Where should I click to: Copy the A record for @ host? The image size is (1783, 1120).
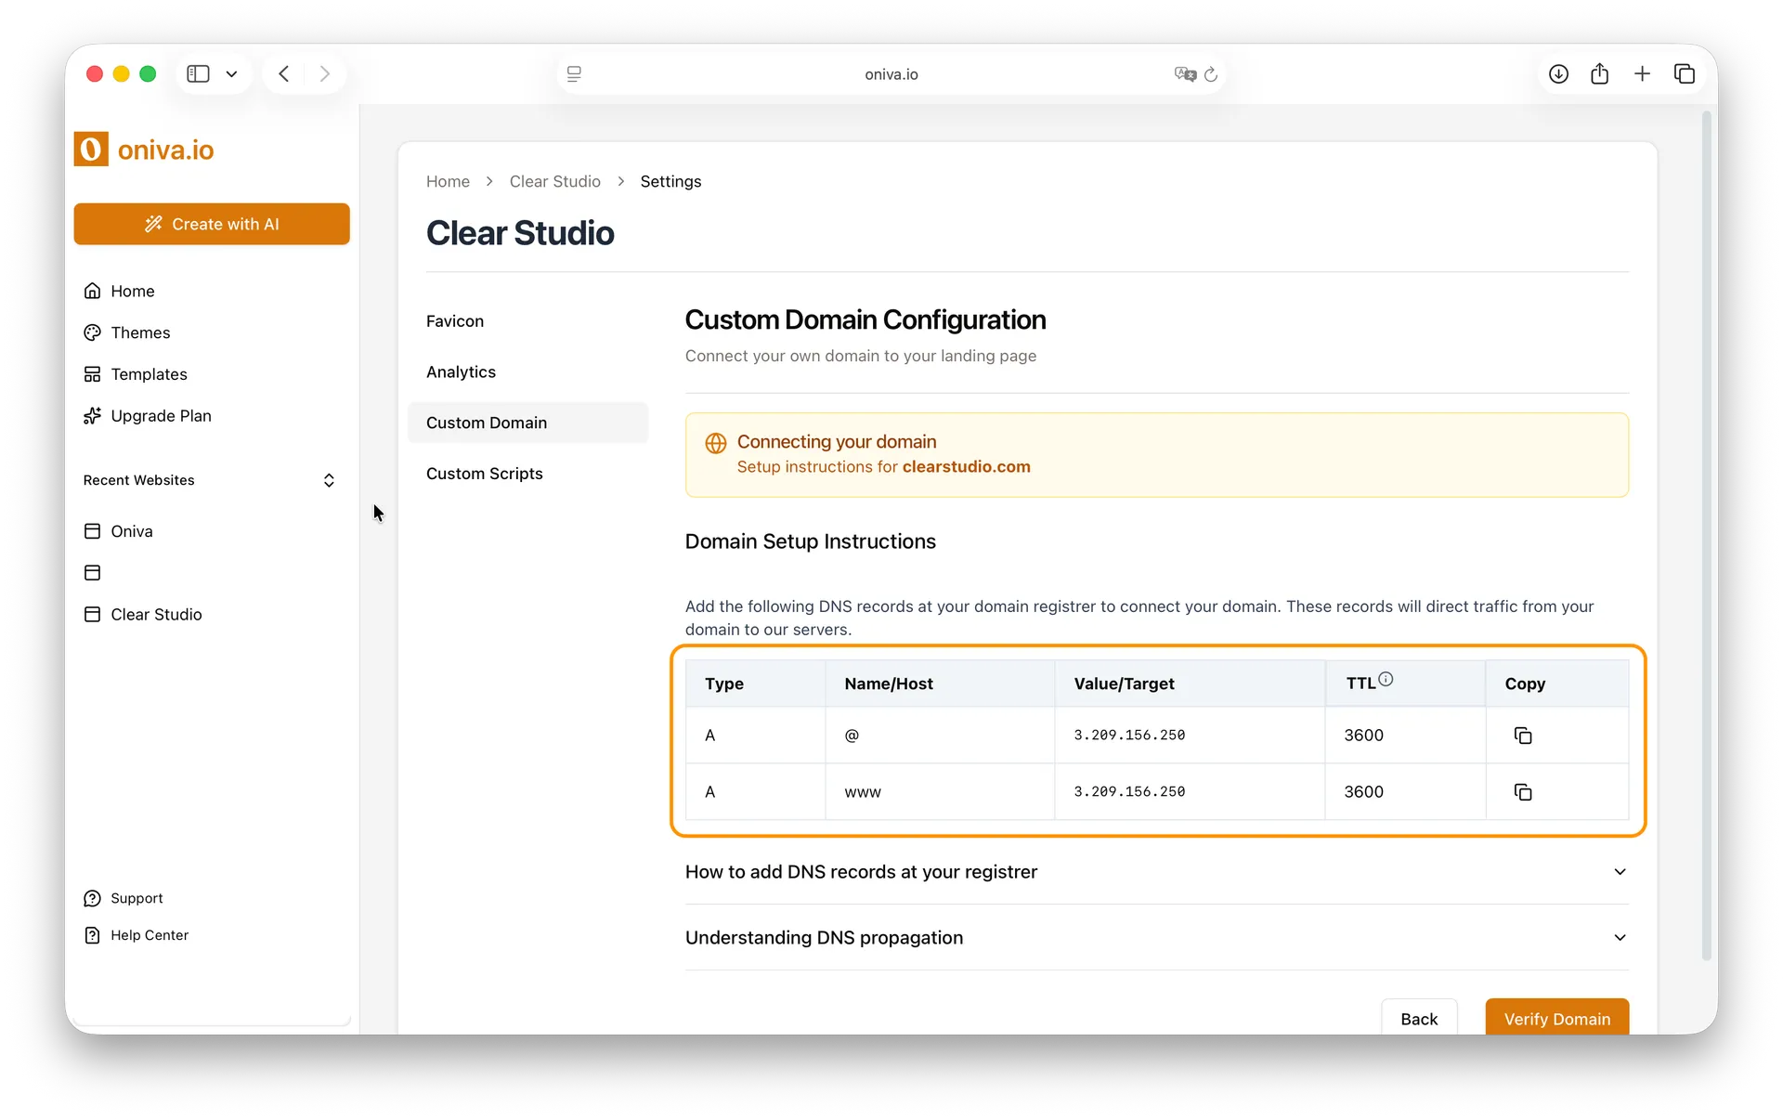point(1522,735)
